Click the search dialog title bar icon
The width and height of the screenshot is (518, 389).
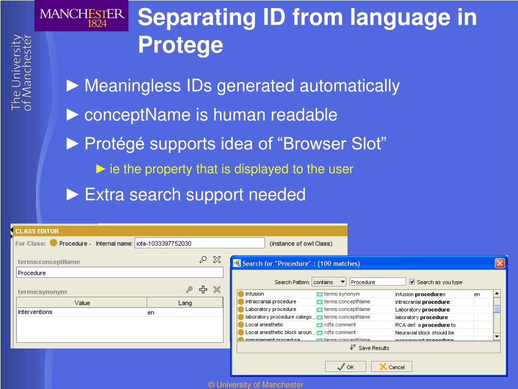(237, 263)
